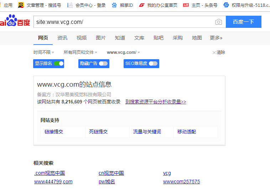Screen dimensions: 270x194
Task: Open related search www444799.com
Action: point(53,182)
